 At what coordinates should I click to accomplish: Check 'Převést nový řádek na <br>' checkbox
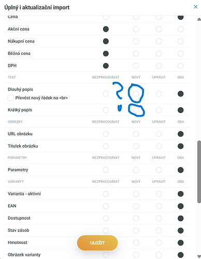[11, 98]
